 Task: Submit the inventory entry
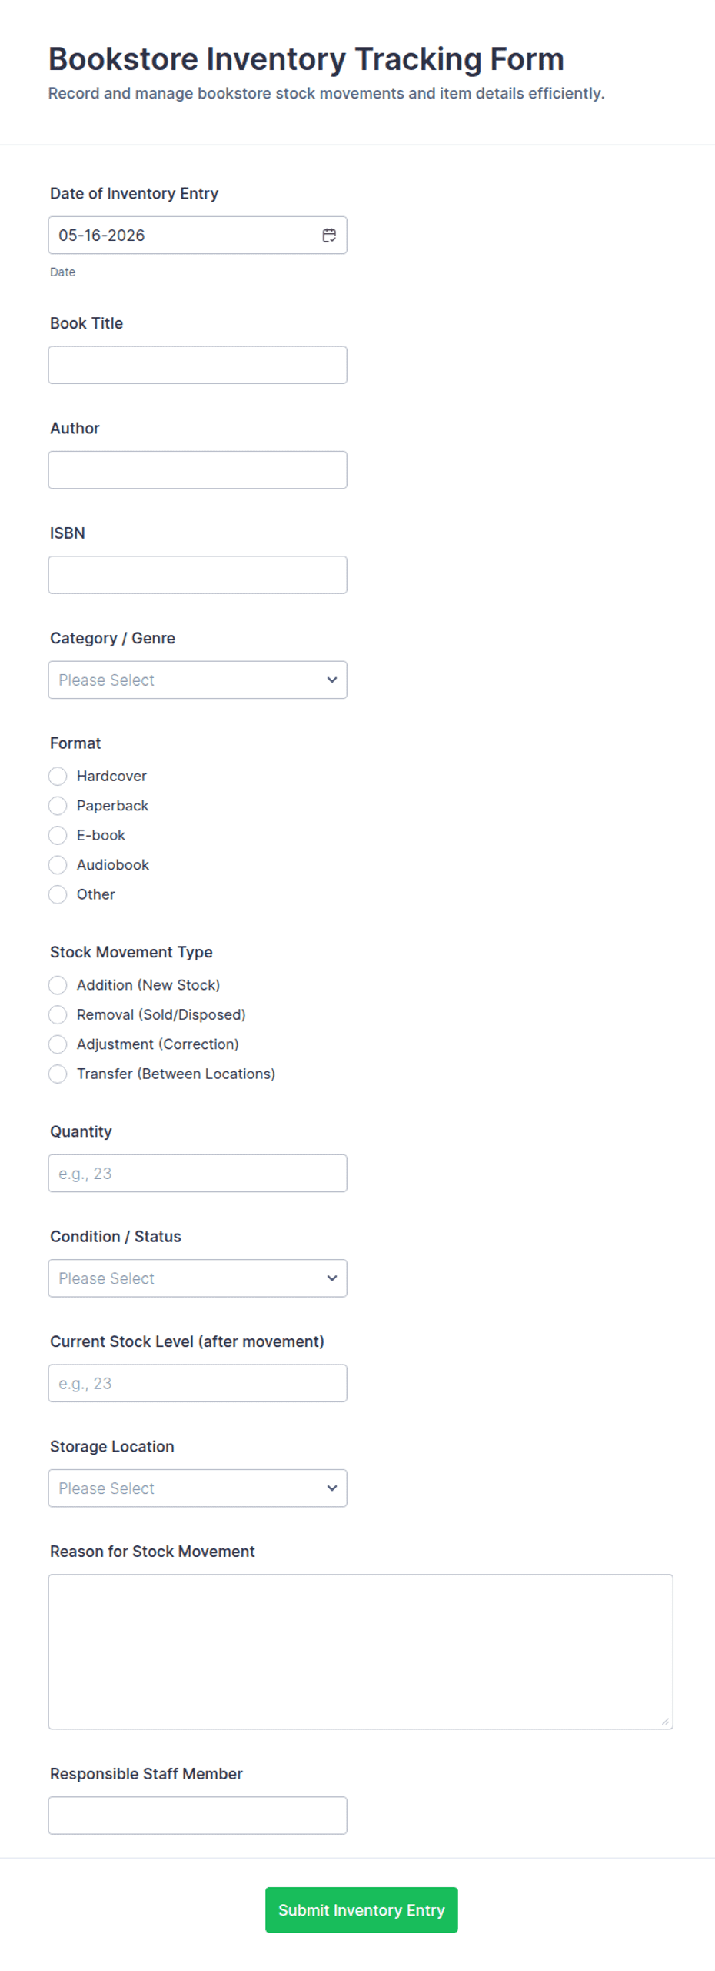point(361,1909)
